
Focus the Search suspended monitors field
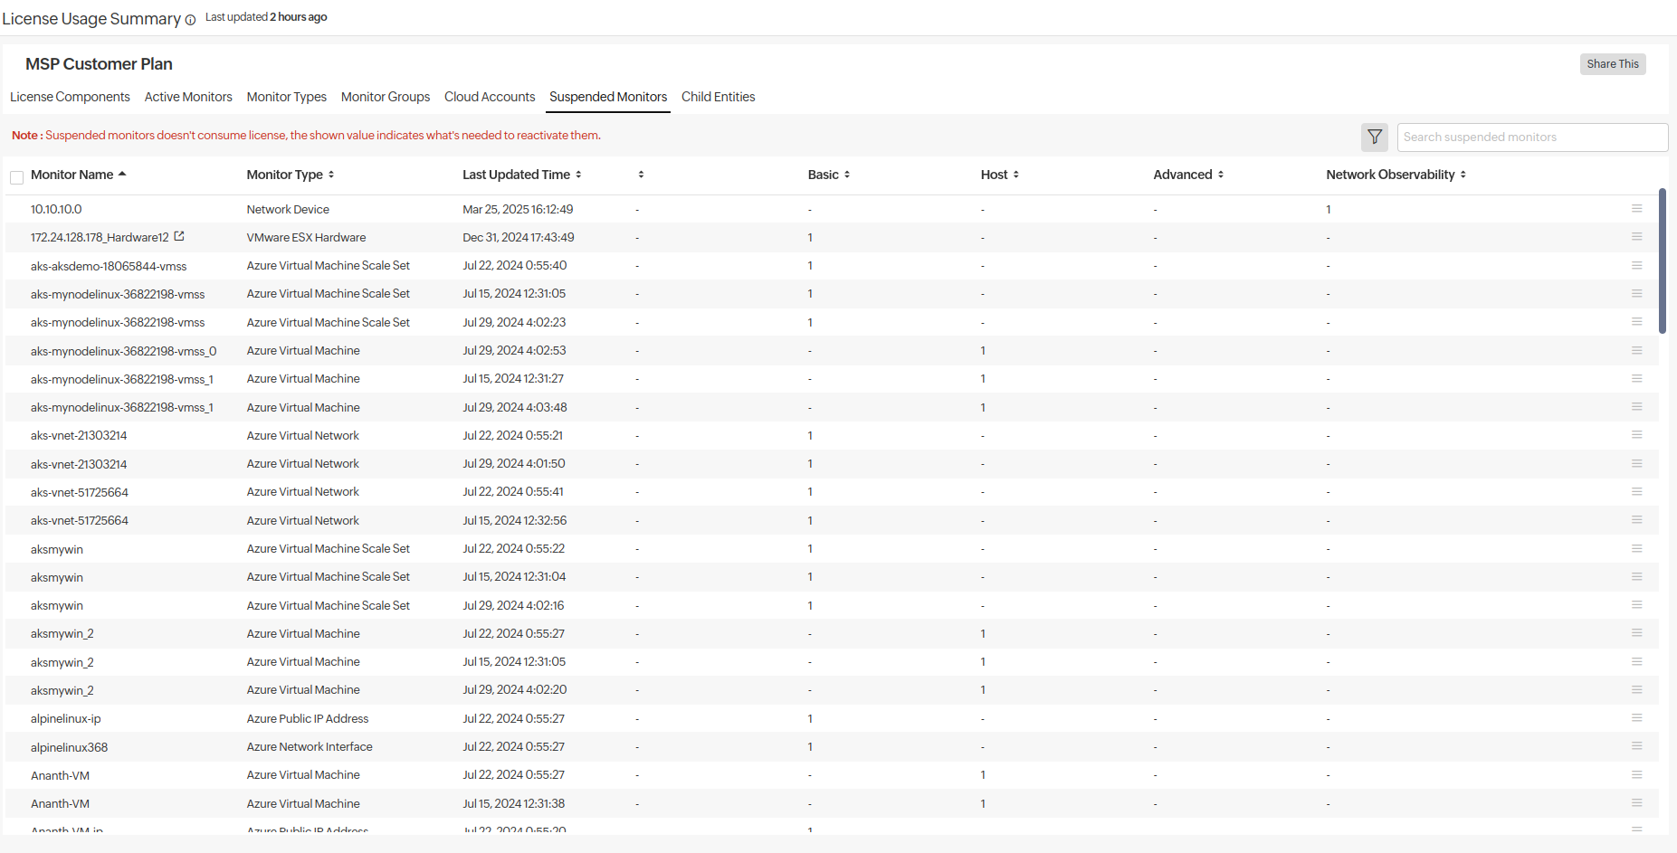pos(1531,137)
